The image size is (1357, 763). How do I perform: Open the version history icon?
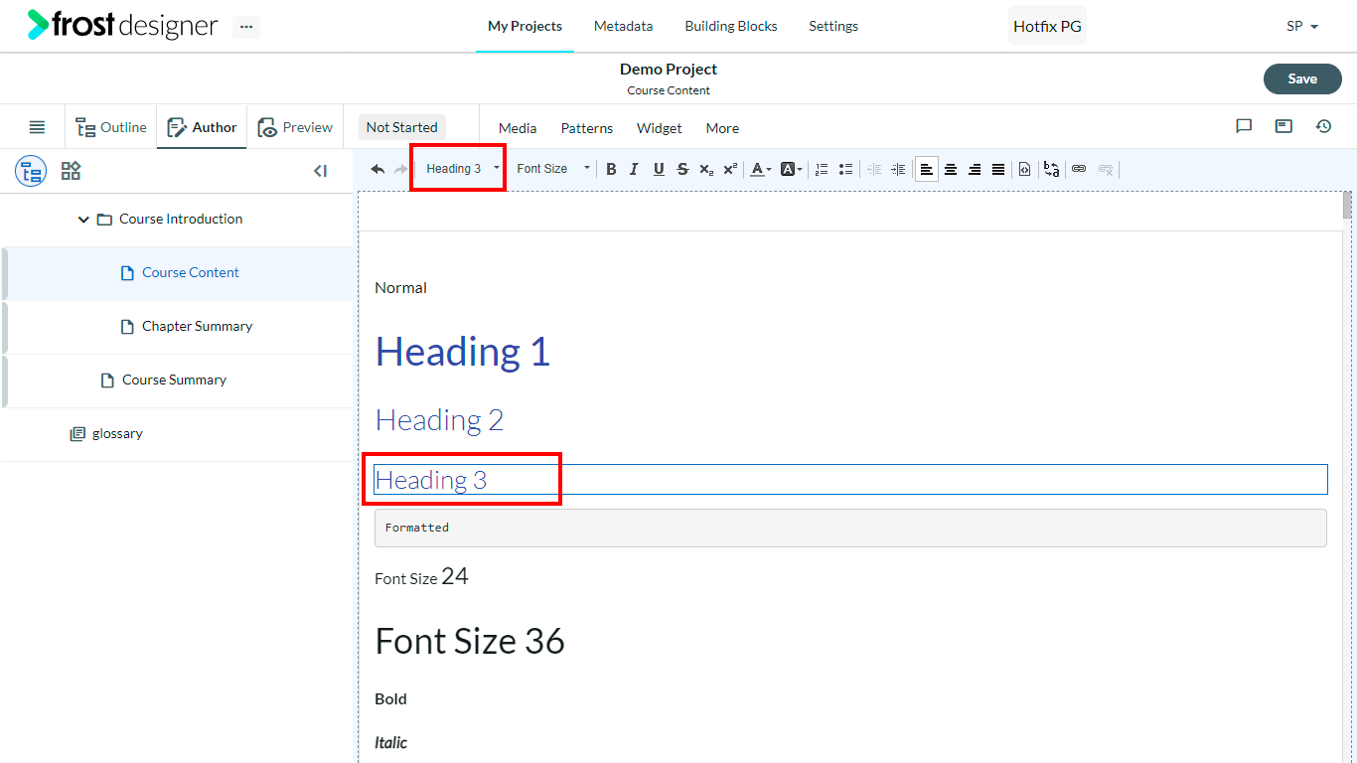coord(1323,126)
